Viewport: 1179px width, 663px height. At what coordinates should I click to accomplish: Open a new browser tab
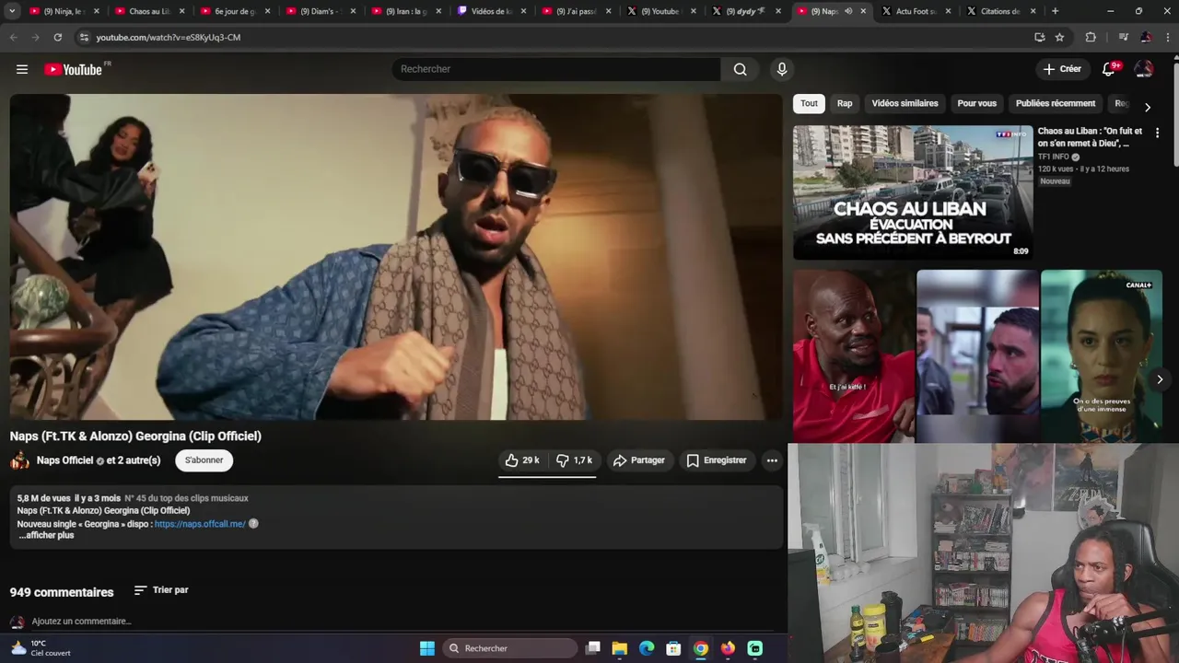pos(1055,11)
